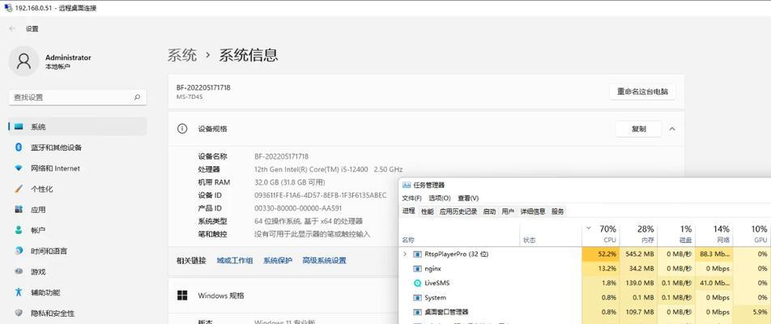Viewport: 771px width, 324px height.
Task: Click the System process icon
Action: pyautogui.click(x=417, y=297)
